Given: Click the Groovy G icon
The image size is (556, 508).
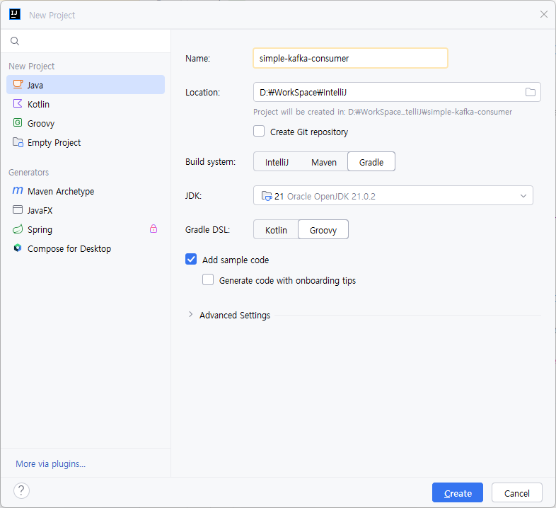Looking at the screenshot, I should click(18, 122).
